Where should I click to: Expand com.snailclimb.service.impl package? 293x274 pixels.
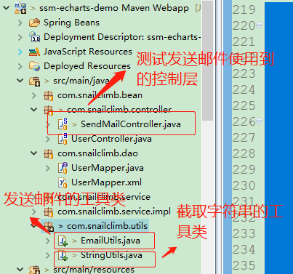click(34, 211)
